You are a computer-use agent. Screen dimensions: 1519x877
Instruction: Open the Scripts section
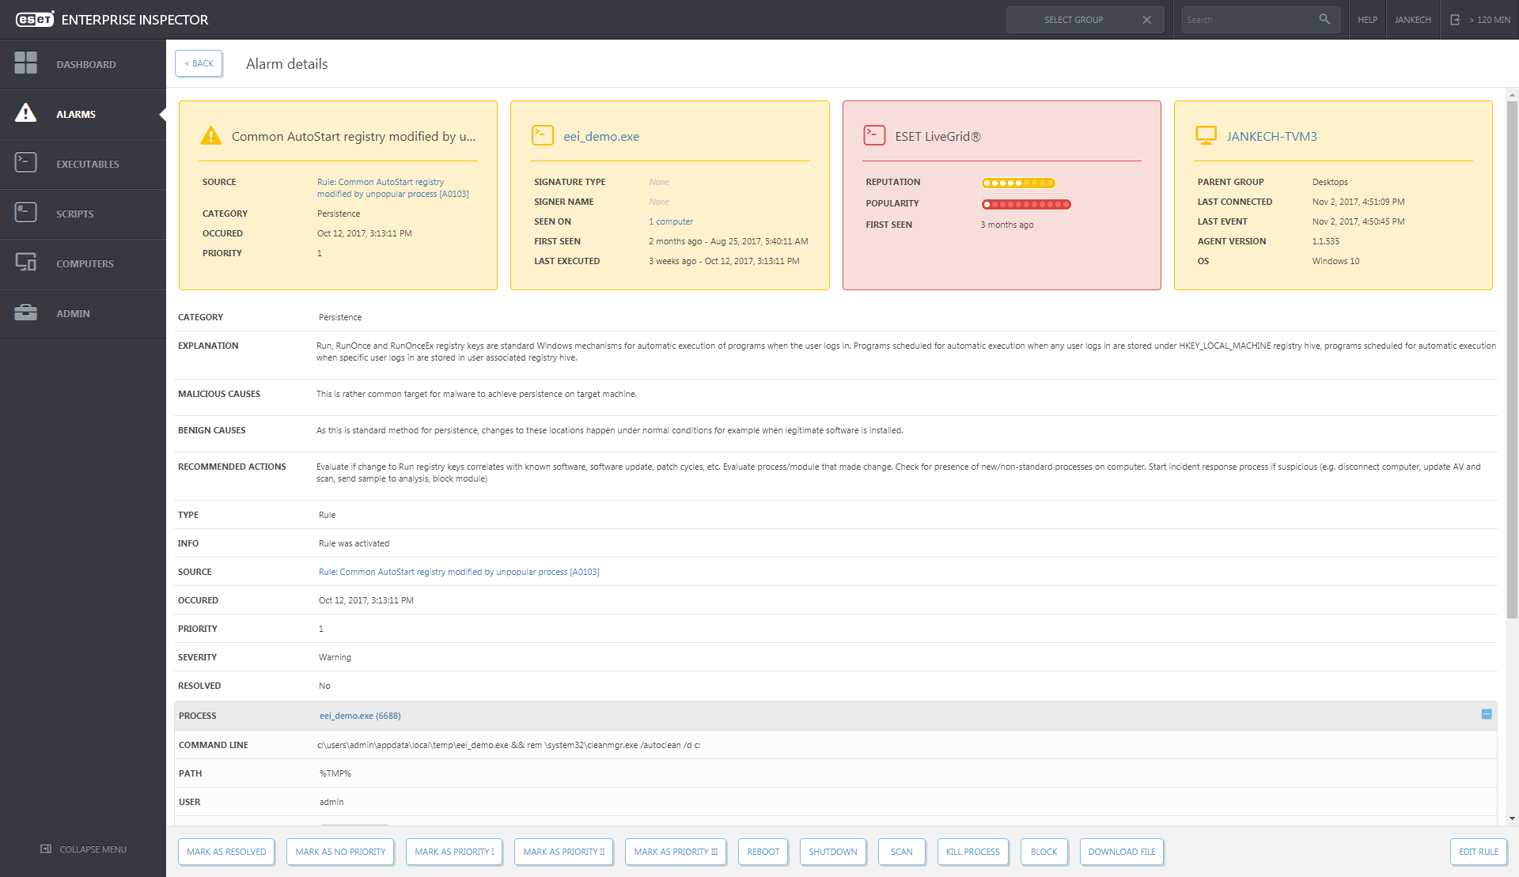[83, 214]
